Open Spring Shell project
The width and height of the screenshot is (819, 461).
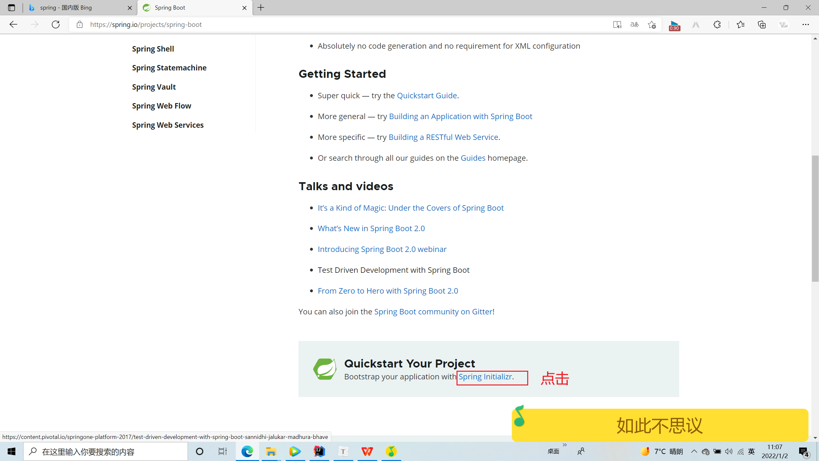[x=153, y=49]
